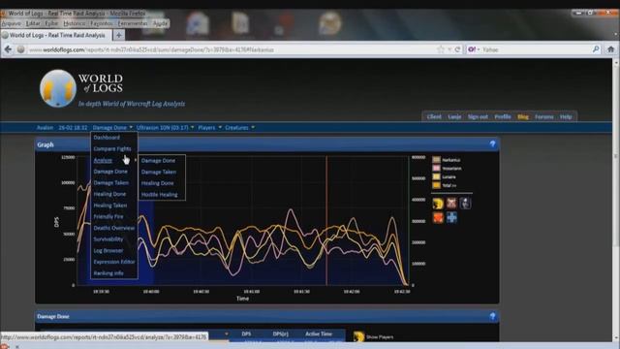Open help for the Damage Done panel

pyautogui.click(x=492, y=316)
